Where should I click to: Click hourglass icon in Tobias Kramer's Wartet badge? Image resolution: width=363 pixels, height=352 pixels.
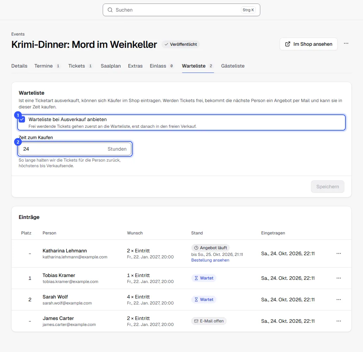tap(196, 278)
